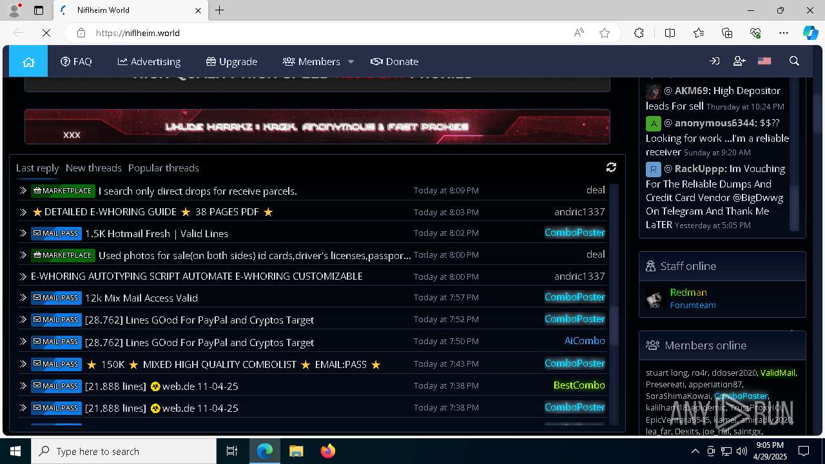The width and height of the screenshot is (825, 464).
Task: Expand chevron beside 12k Mix Mail thread
Action: [23, 298]
